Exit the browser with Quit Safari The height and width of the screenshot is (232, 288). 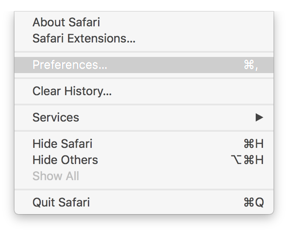(x=61, y=202)
